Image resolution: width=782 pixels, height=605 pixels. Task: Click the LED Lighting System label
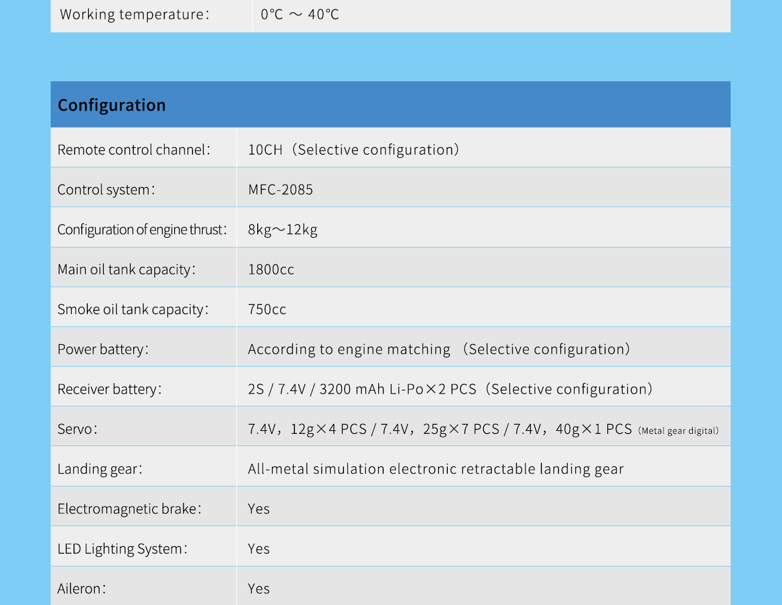click(122, 549)
